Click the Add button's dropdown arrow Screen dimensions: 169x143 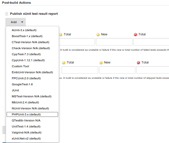(x=22, y=22)
